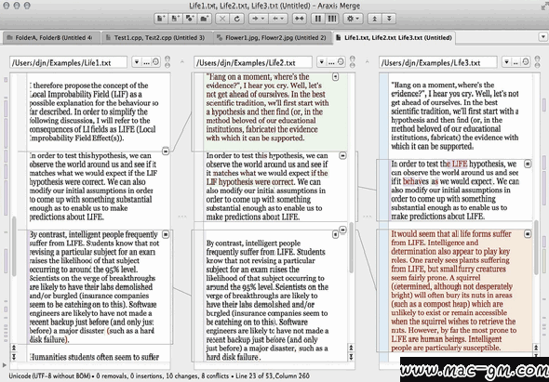Click the Life1.txt path field
The width and height of the screenshot is (549, 382).
click(x=68, y=62)
